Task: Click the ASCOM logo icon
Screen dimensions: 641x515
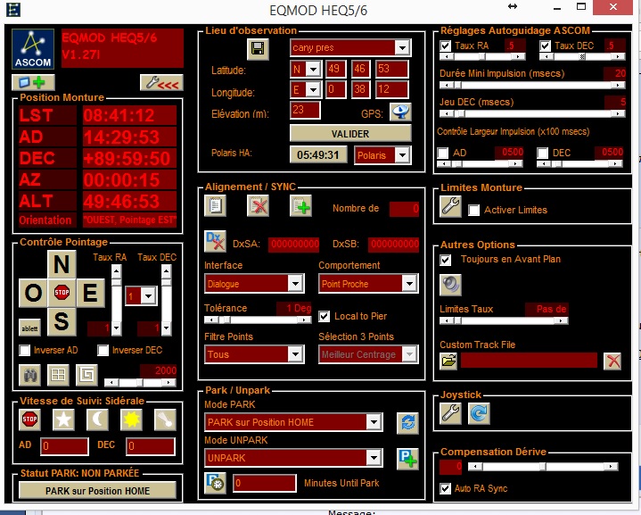Action: (33, 49)
